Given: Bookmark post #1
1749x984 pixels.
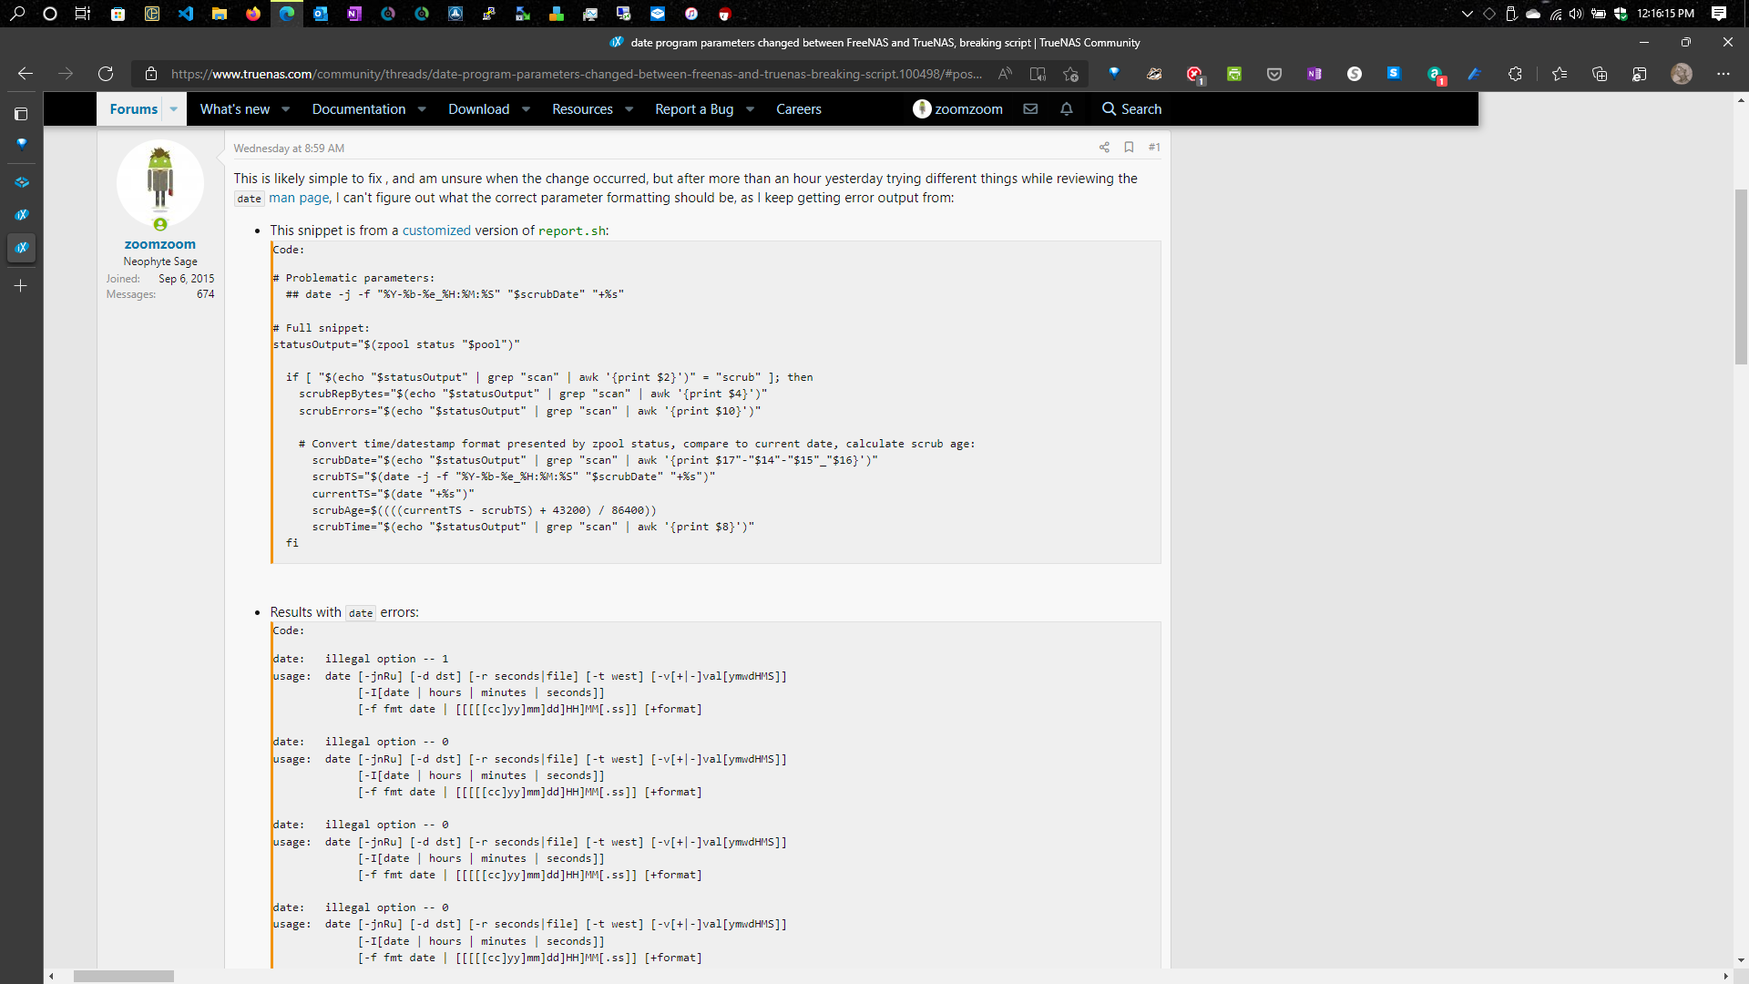Looking at the screenshot, I should pyautogui.click(x=1129, y=147).
